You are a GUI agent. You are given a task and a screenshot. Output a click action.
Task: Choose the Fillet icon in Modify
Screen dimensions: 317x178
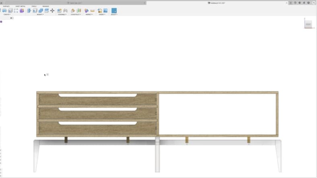(35, 11)
